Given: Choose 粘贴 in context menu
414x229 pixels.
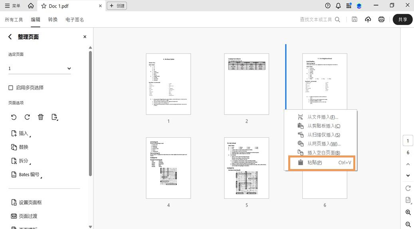Looking at the screenshot, I should tap(322, 163).
